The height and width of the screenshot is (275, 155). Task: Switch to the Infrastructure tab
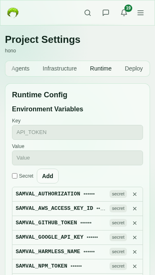click(60, 68)
